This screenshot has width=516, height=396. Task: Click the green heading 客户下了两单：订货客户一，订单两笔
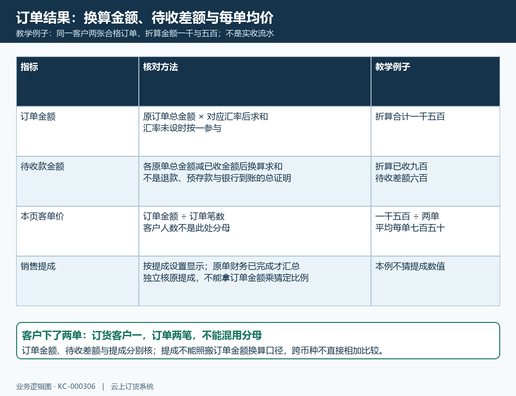click(142, 335)
